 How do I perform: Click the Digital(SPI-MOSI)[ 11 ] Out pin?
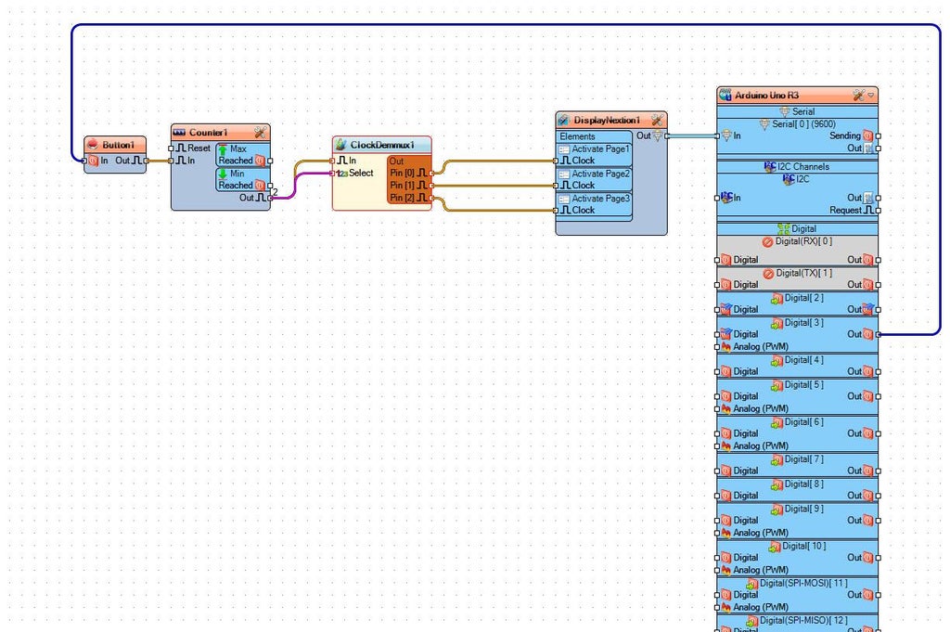pyautogui.click(x=879, y=595)
